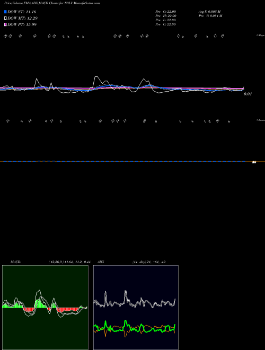Select the 'DOW MT: 12.29' label
Viewport: 265px width, 350px height.
click(x=22, y=19)
